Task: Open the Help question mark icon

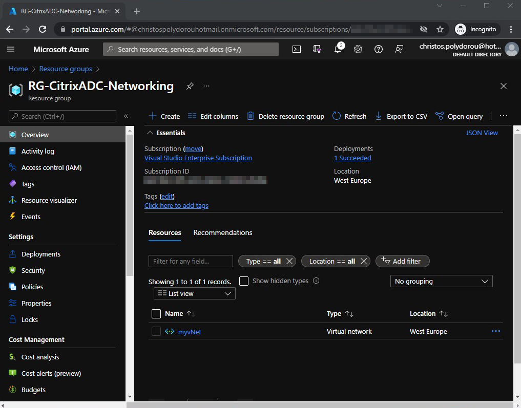Action: coord(379,50)
